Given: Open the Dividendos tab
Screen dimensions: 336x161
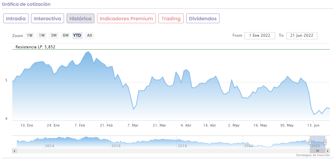Looking at the screenshot, I should click(203, 18).
